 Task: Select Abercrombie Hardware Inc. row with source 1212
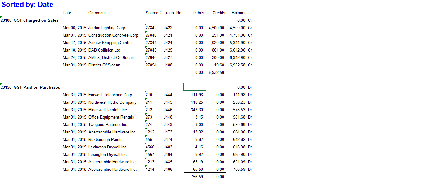(112, 132)
